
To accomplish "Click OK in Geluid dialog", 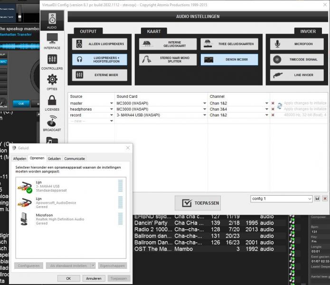I will click(x=68, y=278).
